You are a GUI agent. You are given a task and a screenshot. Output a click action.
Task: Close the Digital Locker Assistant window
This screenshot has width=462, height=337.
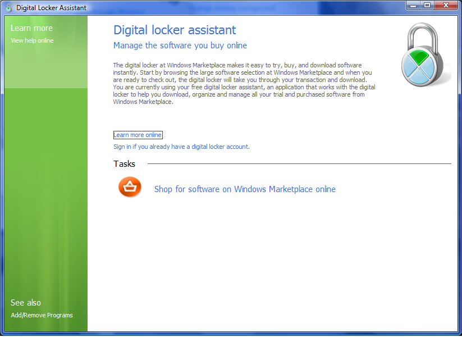coord(446,5)
